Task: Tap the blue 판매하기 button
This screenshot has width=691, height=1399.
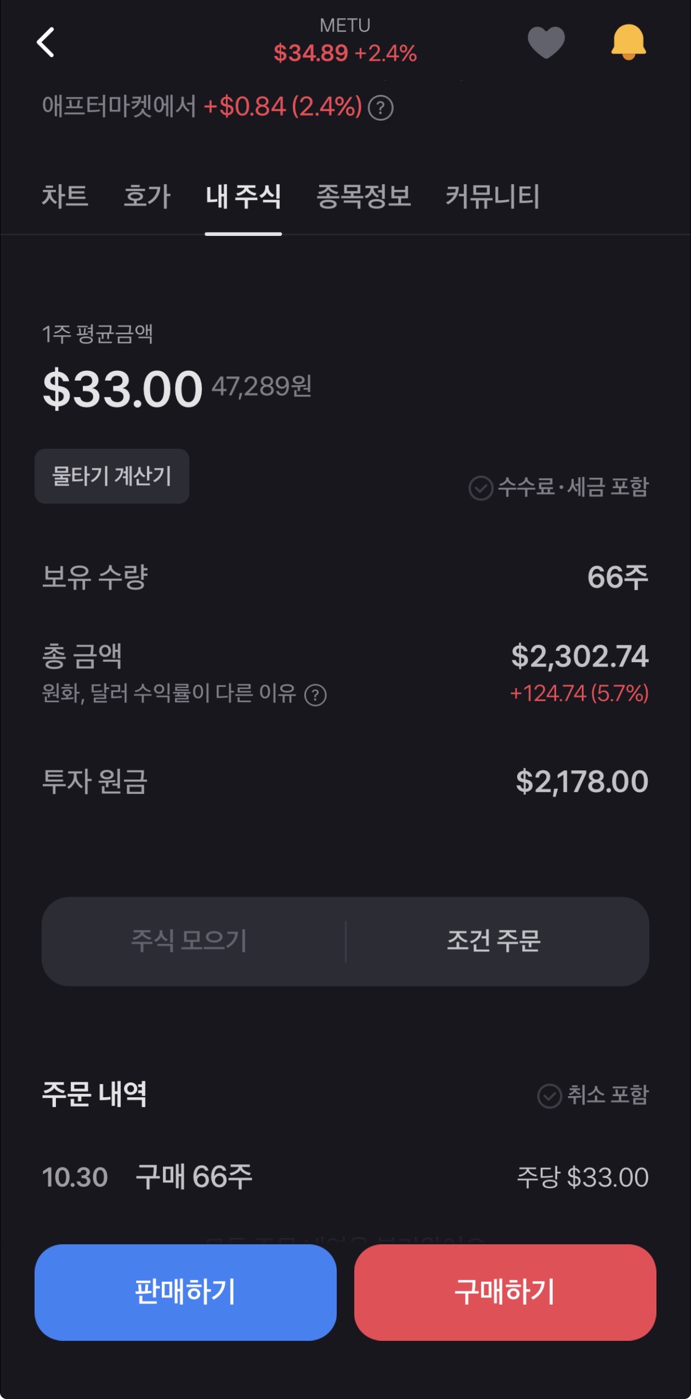Action: 185,1292
